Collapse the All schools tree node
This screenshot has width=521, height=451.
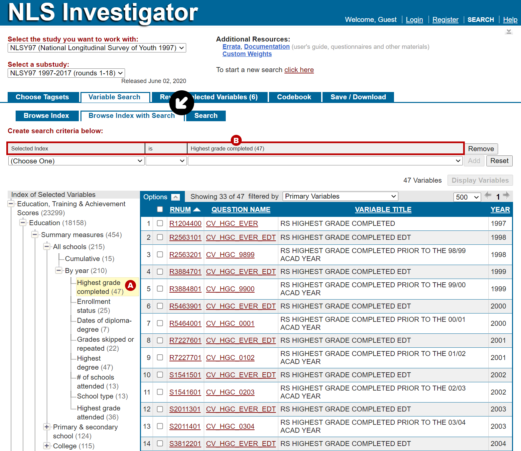(47, 246)
